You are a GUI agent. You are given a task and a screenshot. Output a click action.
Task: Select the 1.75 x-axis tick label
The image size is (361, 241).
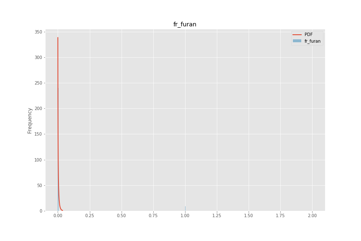click(280, 215)
